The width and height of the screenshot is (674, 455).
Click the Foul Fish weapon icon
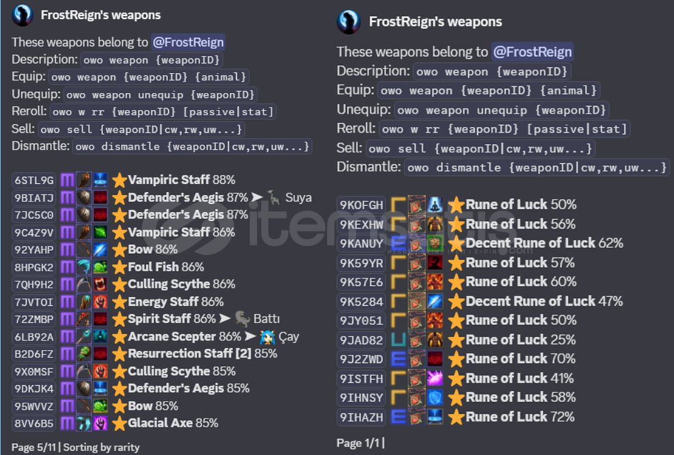(84, 268)
